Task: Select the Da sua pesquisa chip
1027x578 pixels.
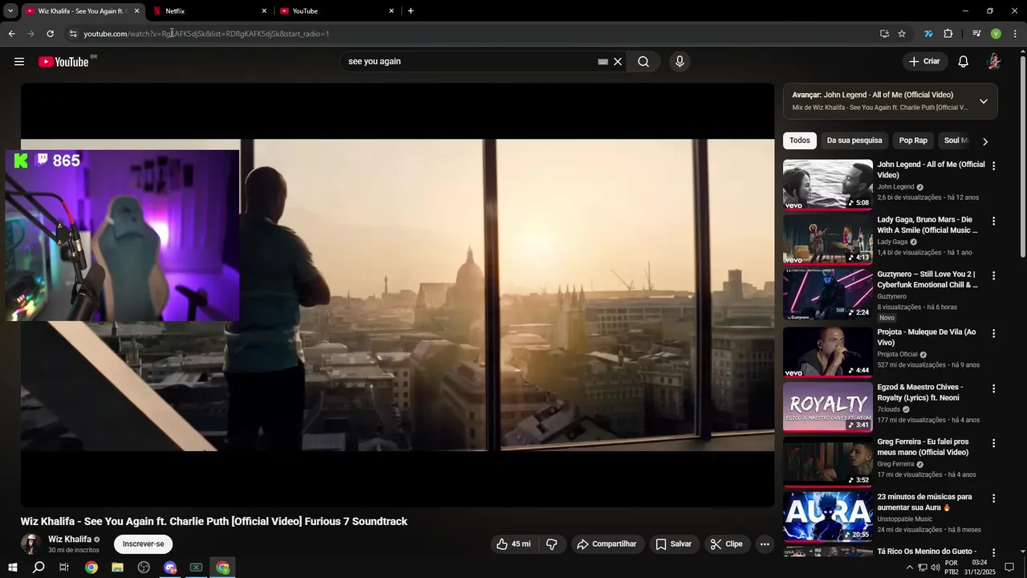Action: 854,140
